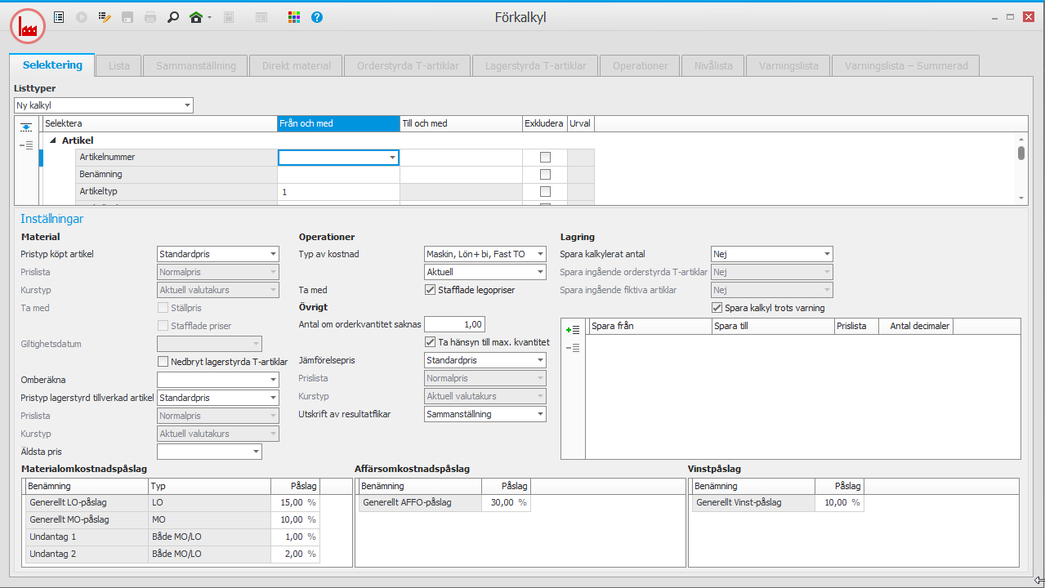Viewport: 1045px width, 588px height.
Task: Collapse the Artikel group triangle
Action: pyautogui.click(x=53, y=140)
